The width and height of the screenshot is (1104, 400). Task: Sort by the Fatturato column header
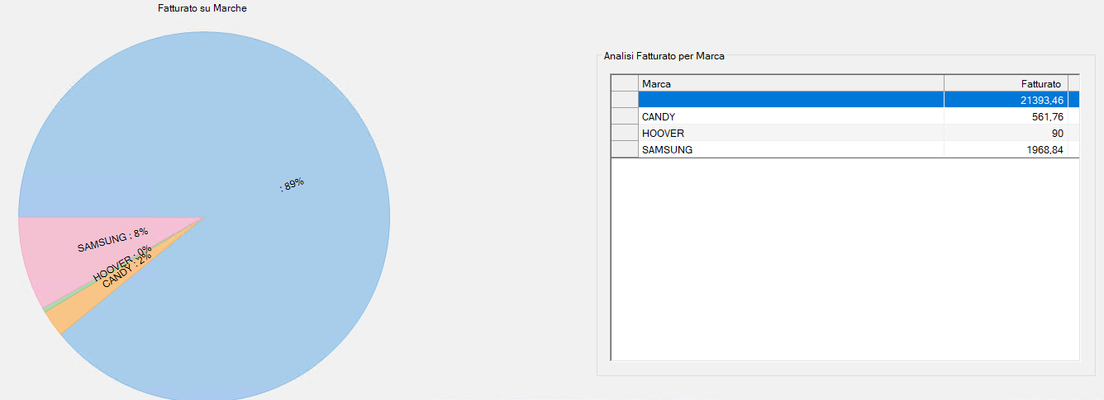(1005, 83)
